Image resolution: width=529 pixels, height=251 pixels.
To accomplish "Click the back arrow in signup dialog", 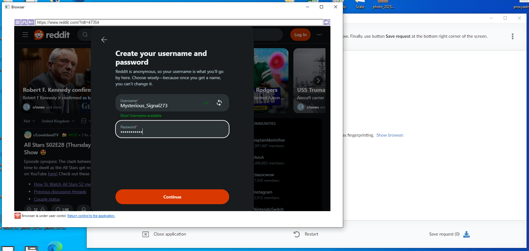I will coord(104,40).
